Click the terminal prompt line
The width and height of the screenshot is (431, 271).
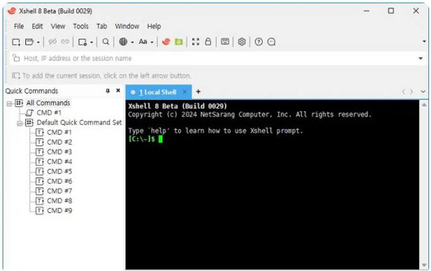point(145,139)
